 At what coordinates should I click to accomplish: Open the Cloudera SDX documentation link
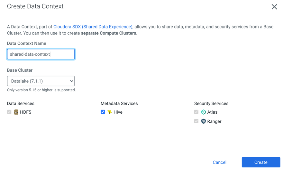click(x=93, y=27)
